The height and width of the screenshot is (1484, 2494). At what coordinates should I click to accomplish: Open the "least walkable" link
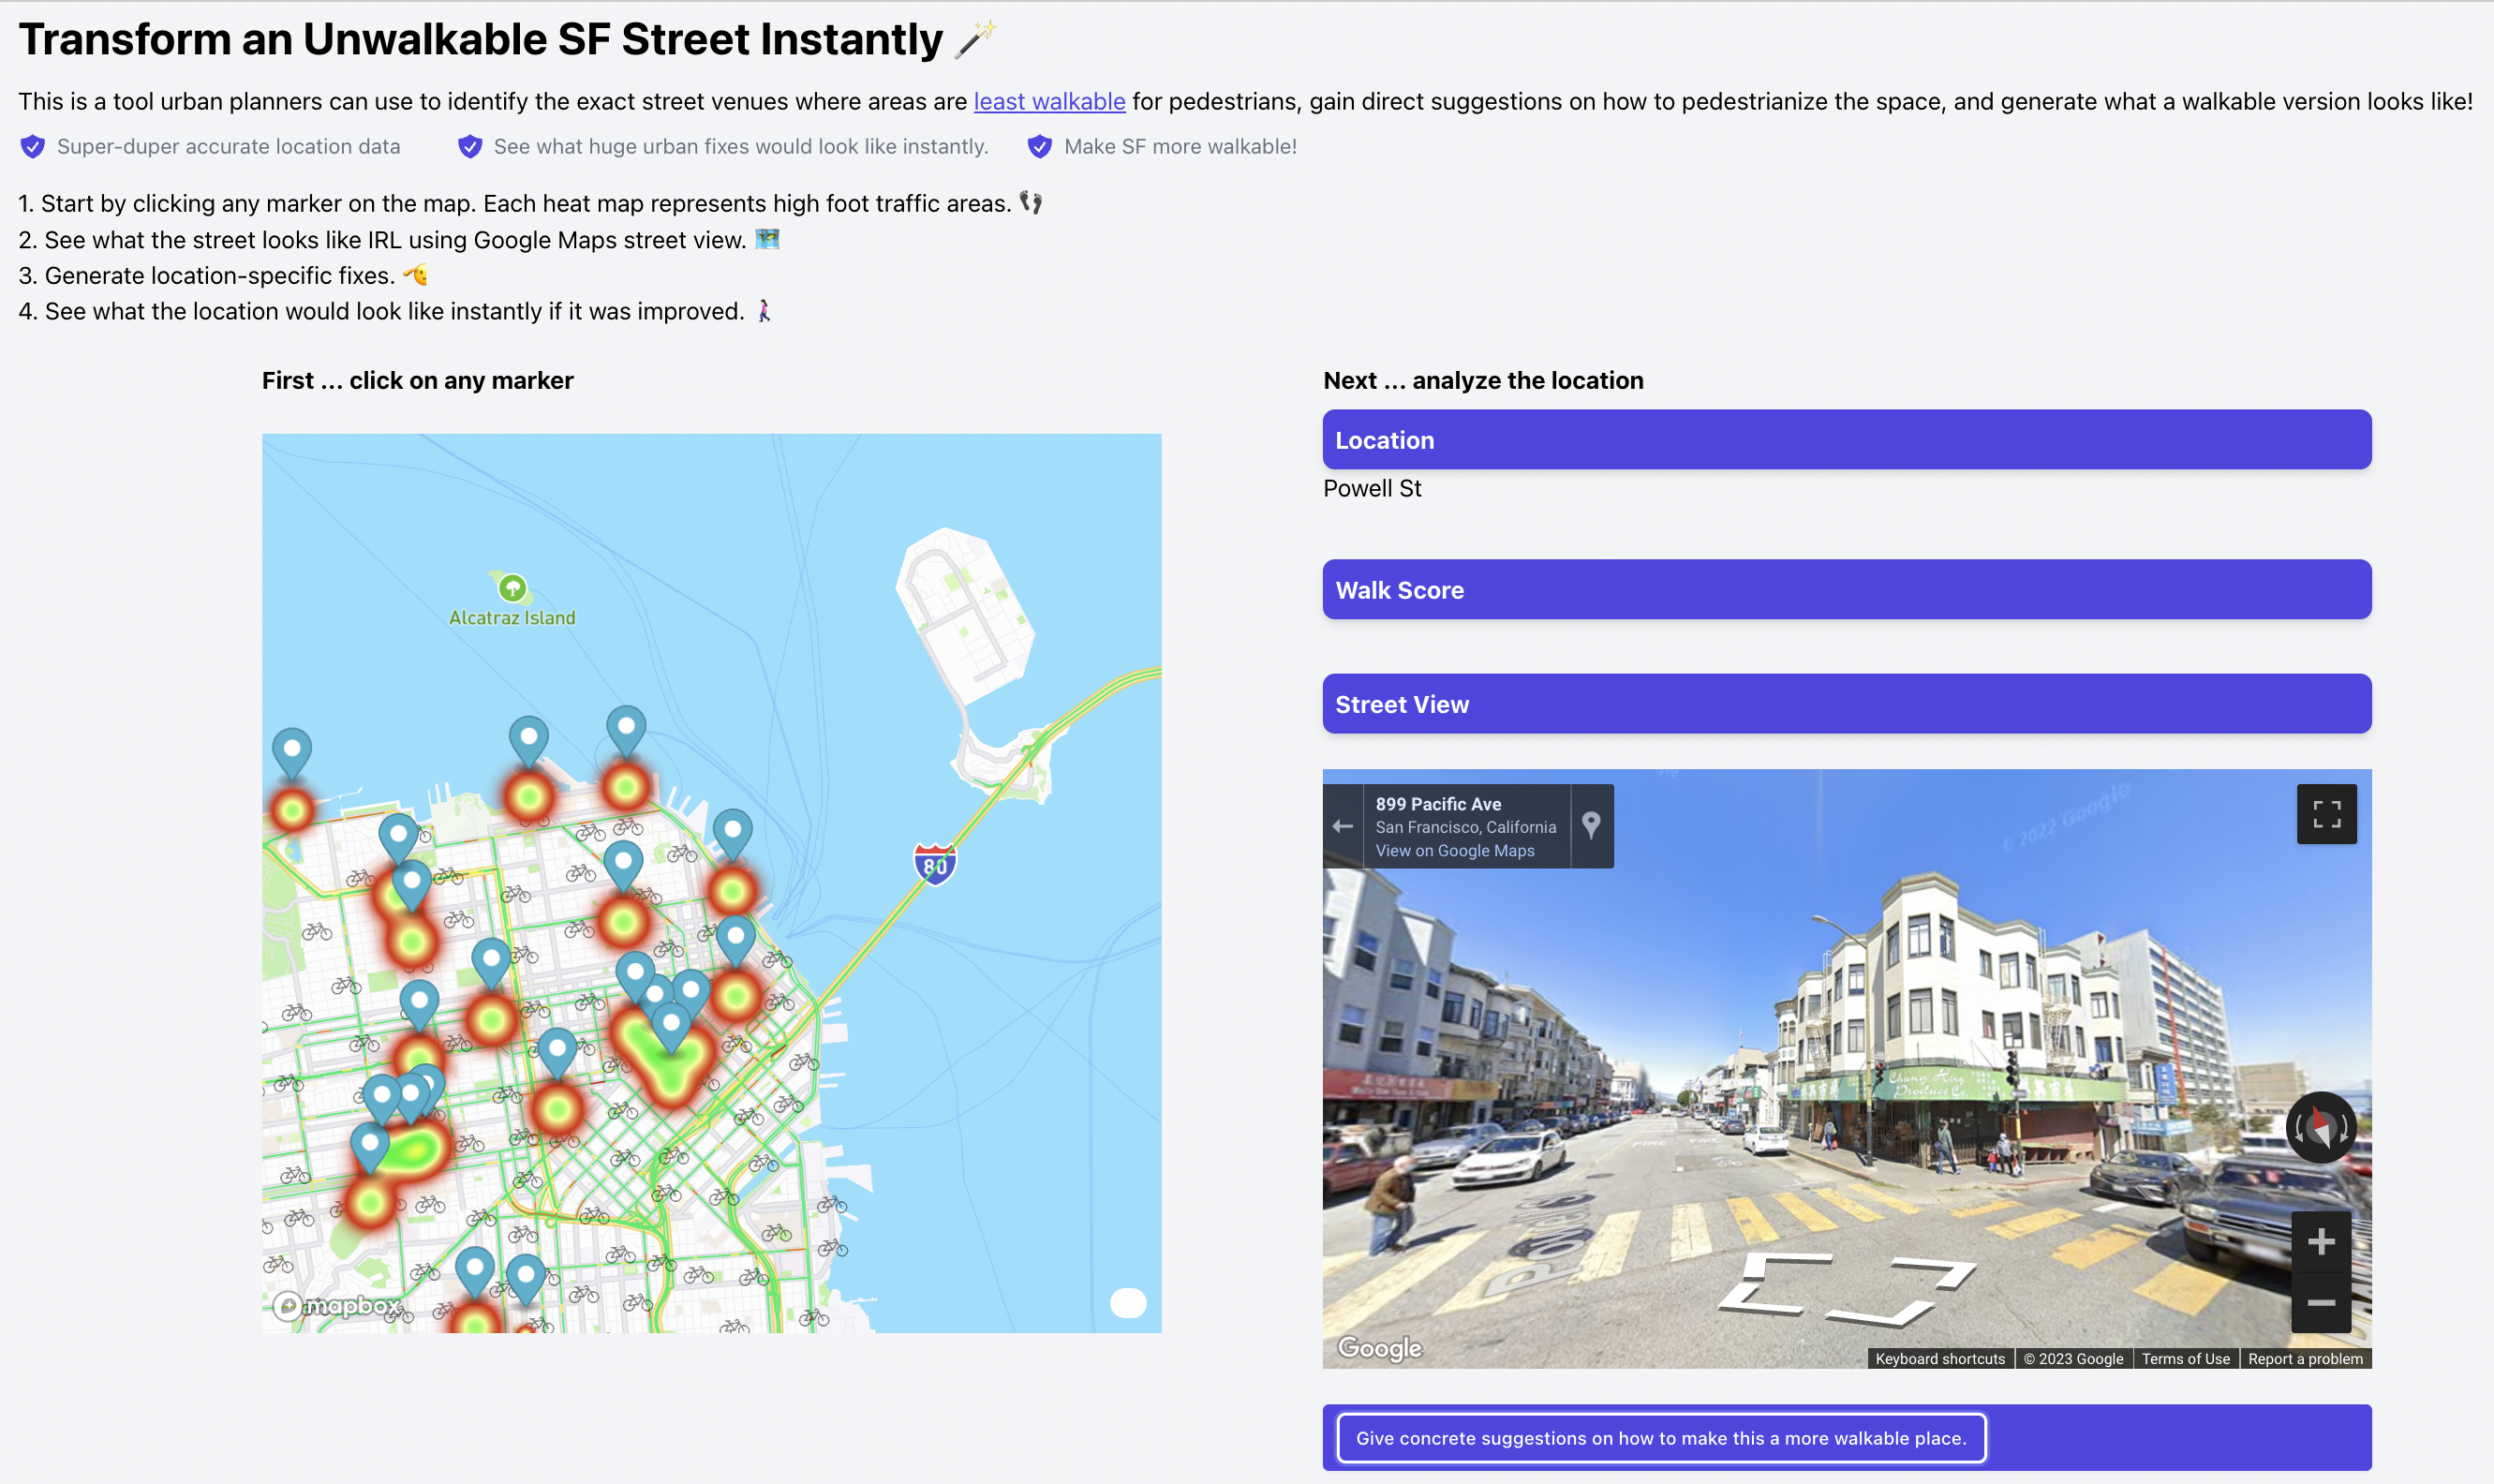pos(1049,102)
